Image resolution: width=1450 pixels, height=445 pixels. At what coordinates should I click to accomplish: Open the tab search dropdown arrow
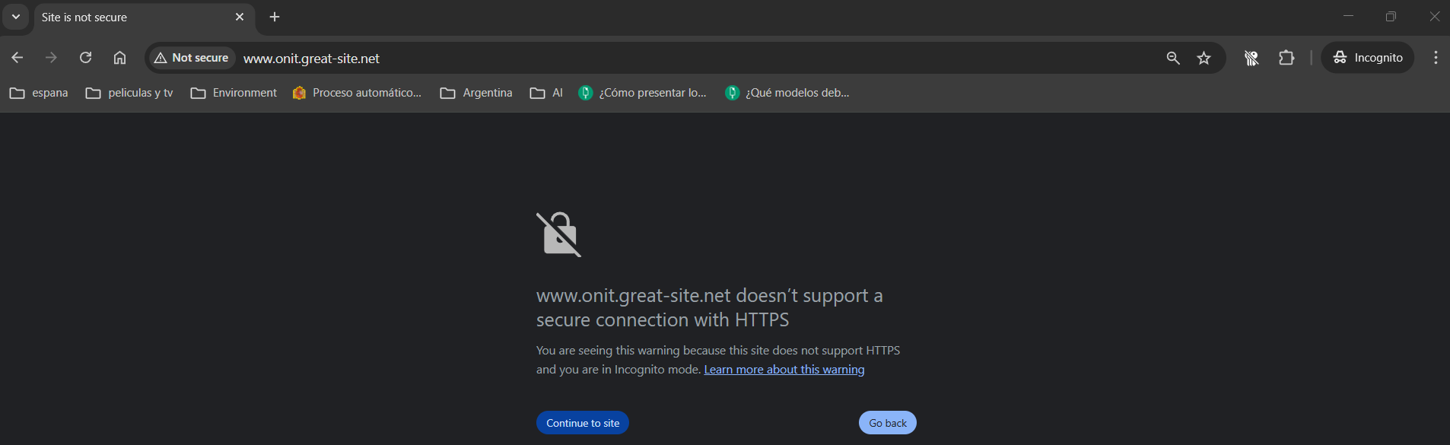(x=16, y=17)
